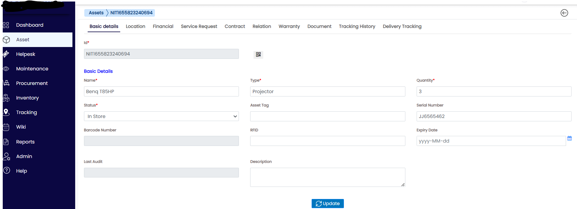Click the Asset cube icon in sidebar
577x209 pixels.
click(6, 40)
